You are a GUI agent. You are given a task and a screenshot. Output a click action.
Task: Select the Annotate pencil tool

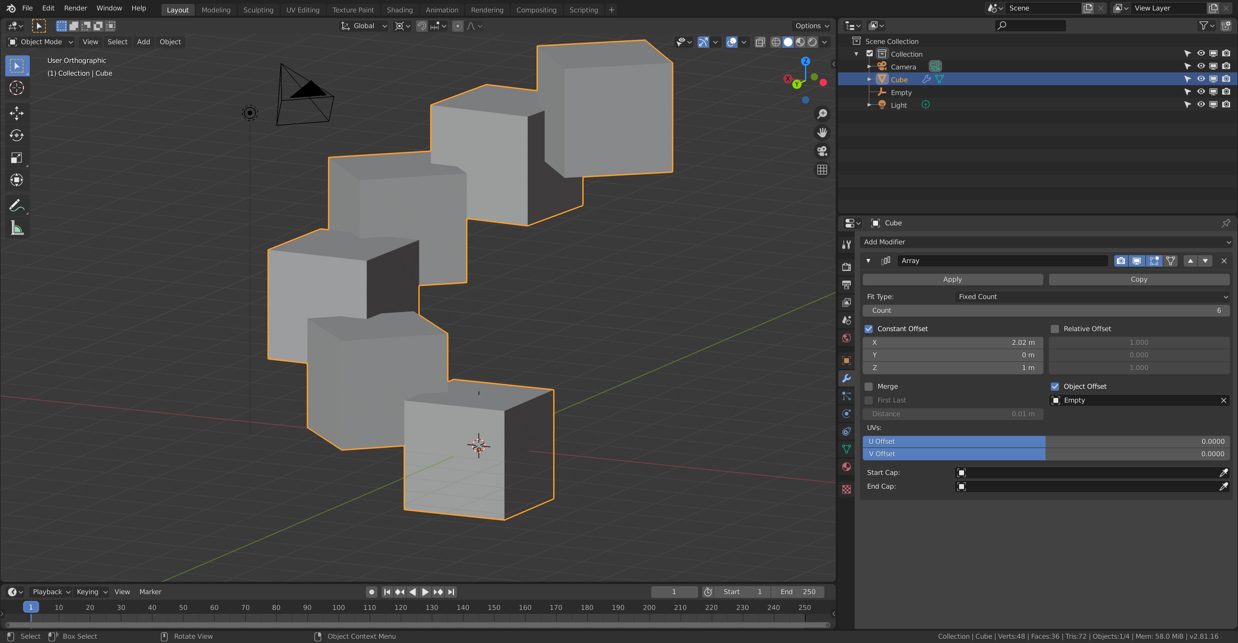pos(16,206)
